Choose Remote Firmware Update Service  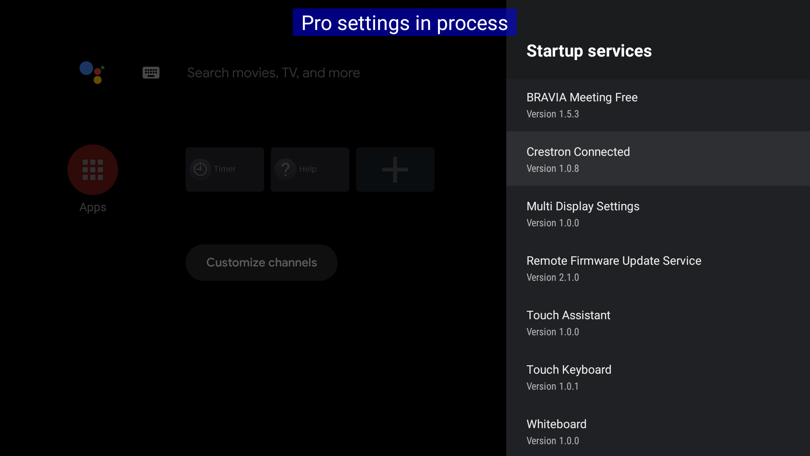[658, 268]
